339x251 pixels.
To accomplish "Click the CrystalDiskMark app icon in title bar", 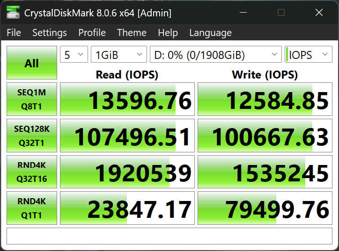I will tap(13, 13).
